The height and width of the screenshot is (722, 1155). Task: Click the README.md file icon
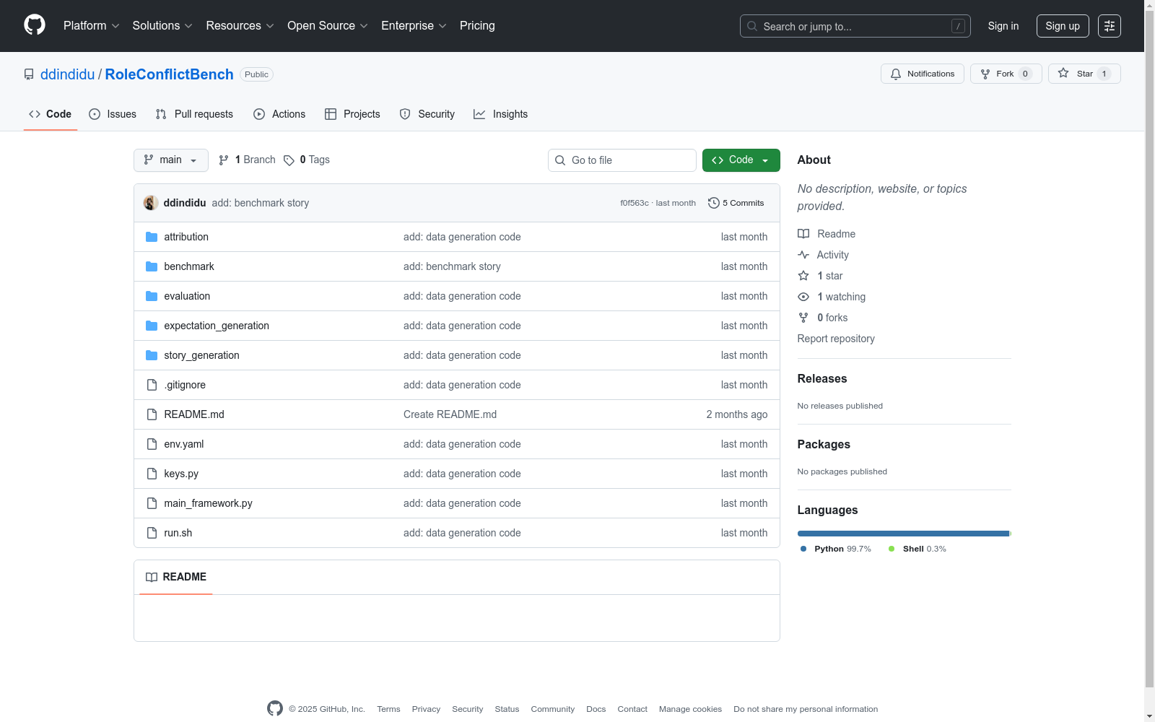pos(152,414)
